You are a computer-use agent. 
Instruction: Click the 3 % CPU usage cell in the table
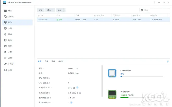point(96,19)
